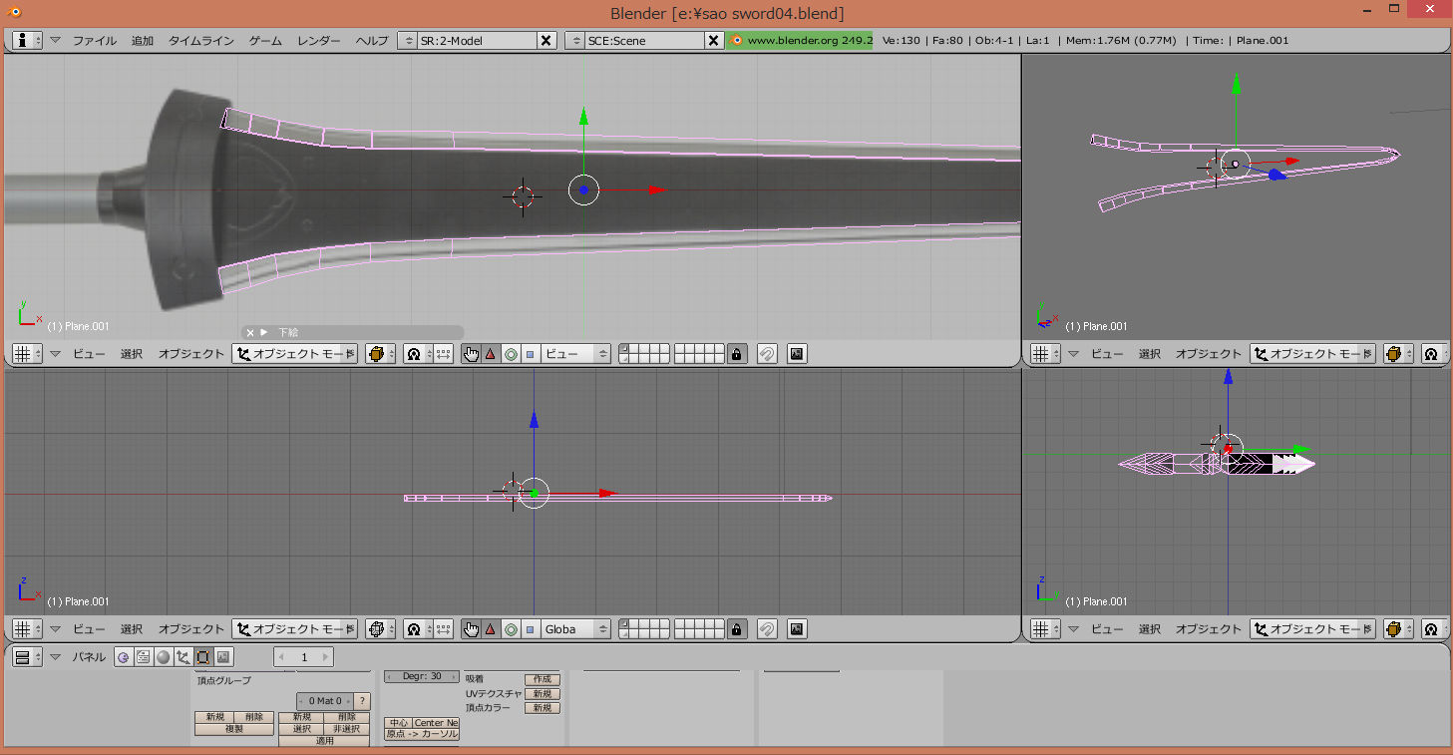Open window type selector in top-right 3D view
Screen dimensions: 1453x755
click(1045, 354)
